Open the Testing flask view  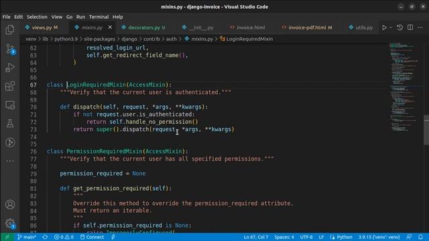pos(10,123)
